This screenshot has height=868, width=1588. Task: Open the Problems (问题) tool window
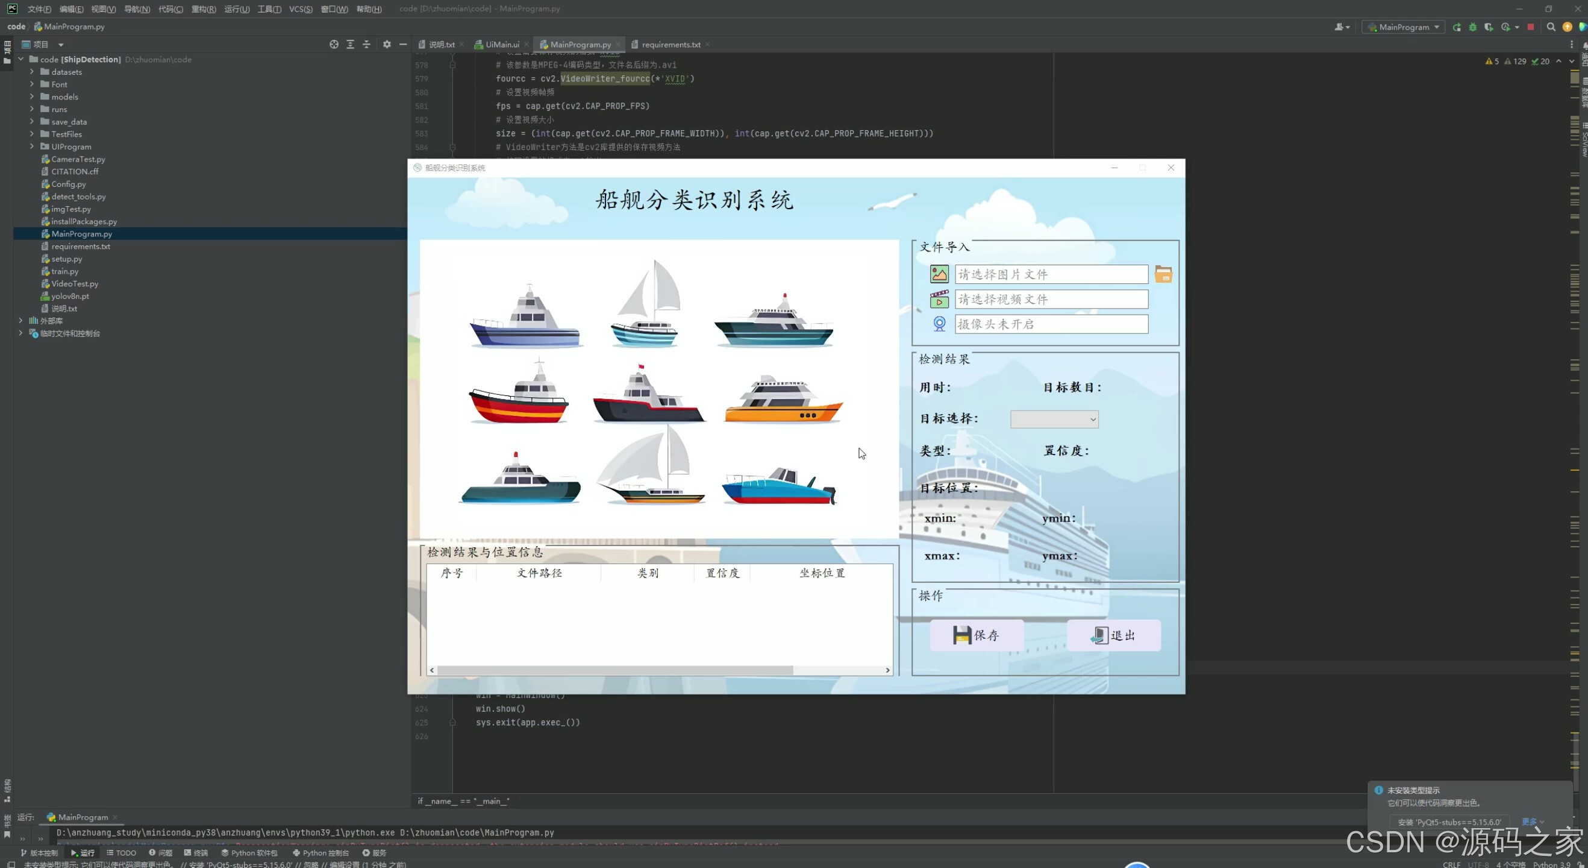(x=160, y=852)
